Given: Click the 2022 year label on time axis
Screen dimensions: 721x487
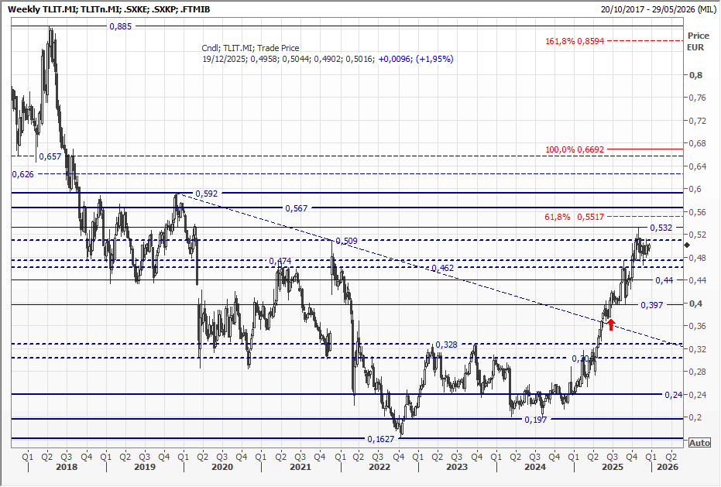Looking at the screenshot, I should (x=378, y=468).
